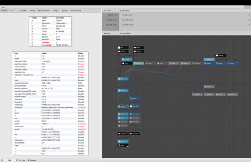Enable the Bounds checkbox
This screenshot has width=251, height=162.
(x=60, y=11)
